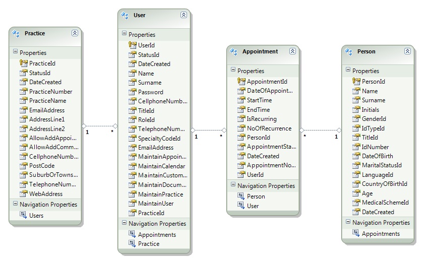Collapse the Appointment entity with its chevron button
The width and height of the screenshot is (428, 263).
tap(292, 51)
